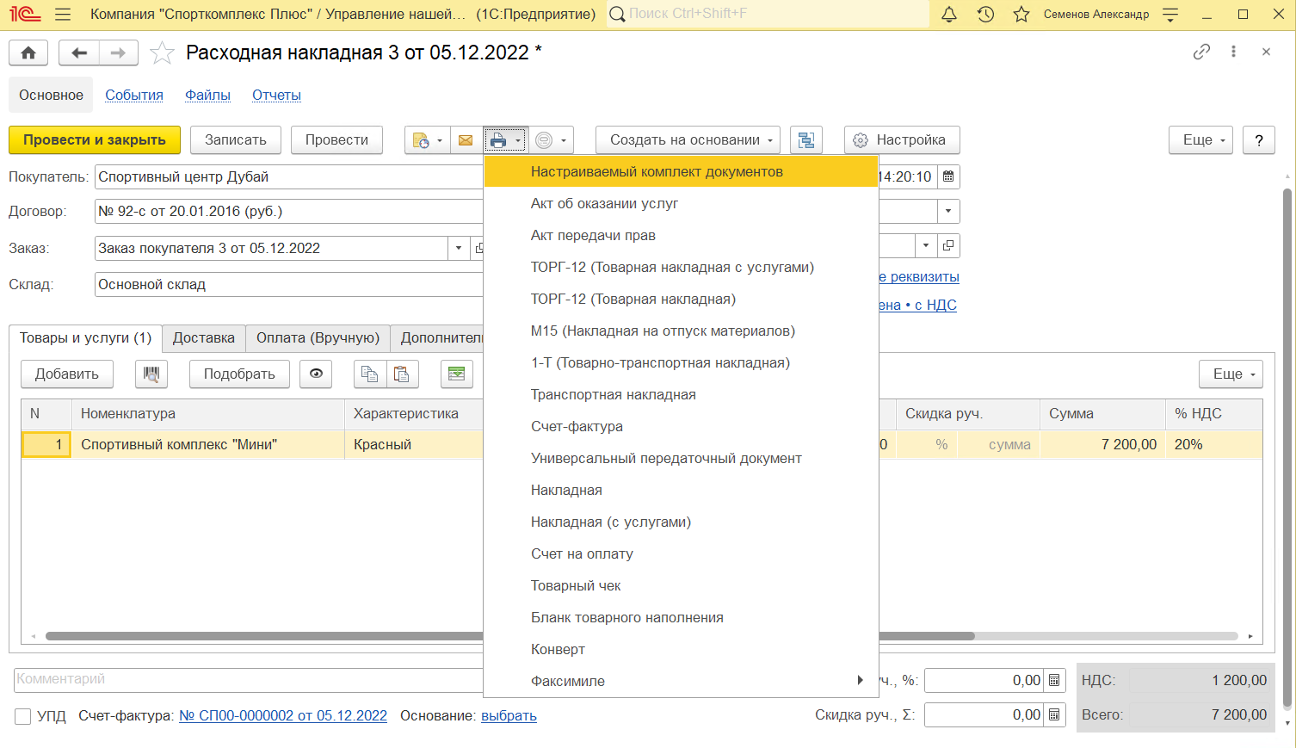Add this document to favorites star
The width and height of the screenshot is (1296, 748).
coord(162,53)
